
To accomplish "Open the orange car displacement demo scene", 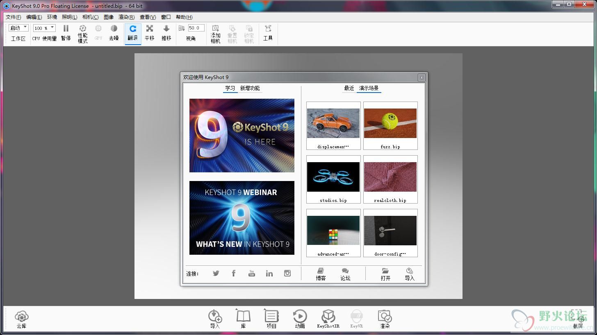I will 333,126.
